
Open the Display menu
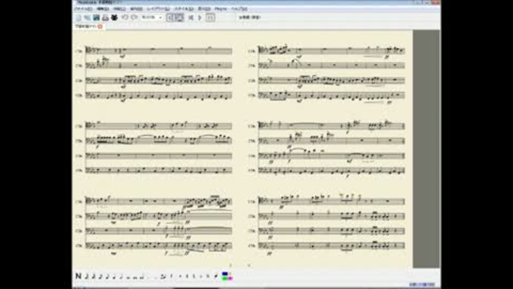[x=205, y=9]
